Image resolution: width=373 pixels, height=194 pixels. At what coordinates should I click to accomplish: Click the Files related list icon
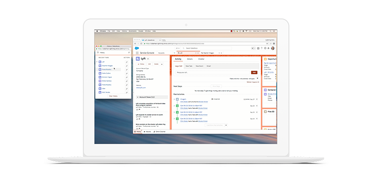click(265, 112)
